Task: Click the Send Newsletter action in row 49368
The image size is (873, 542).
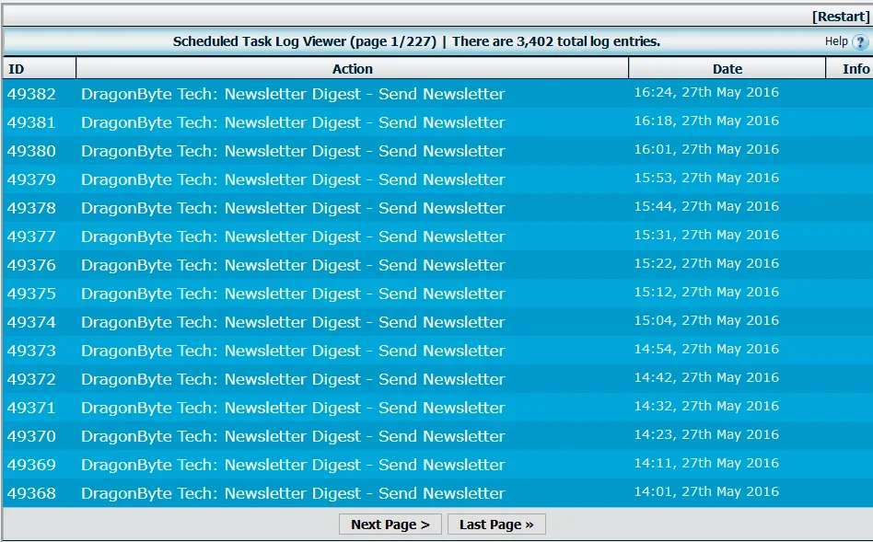Action: click(293, 493)
